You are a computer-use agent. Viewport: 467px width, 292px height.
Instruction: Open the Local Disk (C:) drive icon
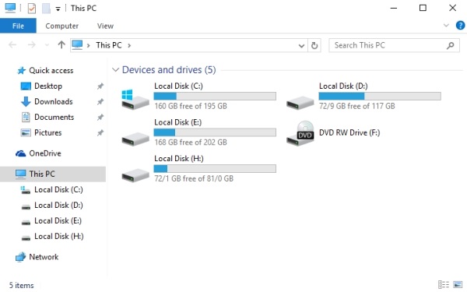coord(135,100)
